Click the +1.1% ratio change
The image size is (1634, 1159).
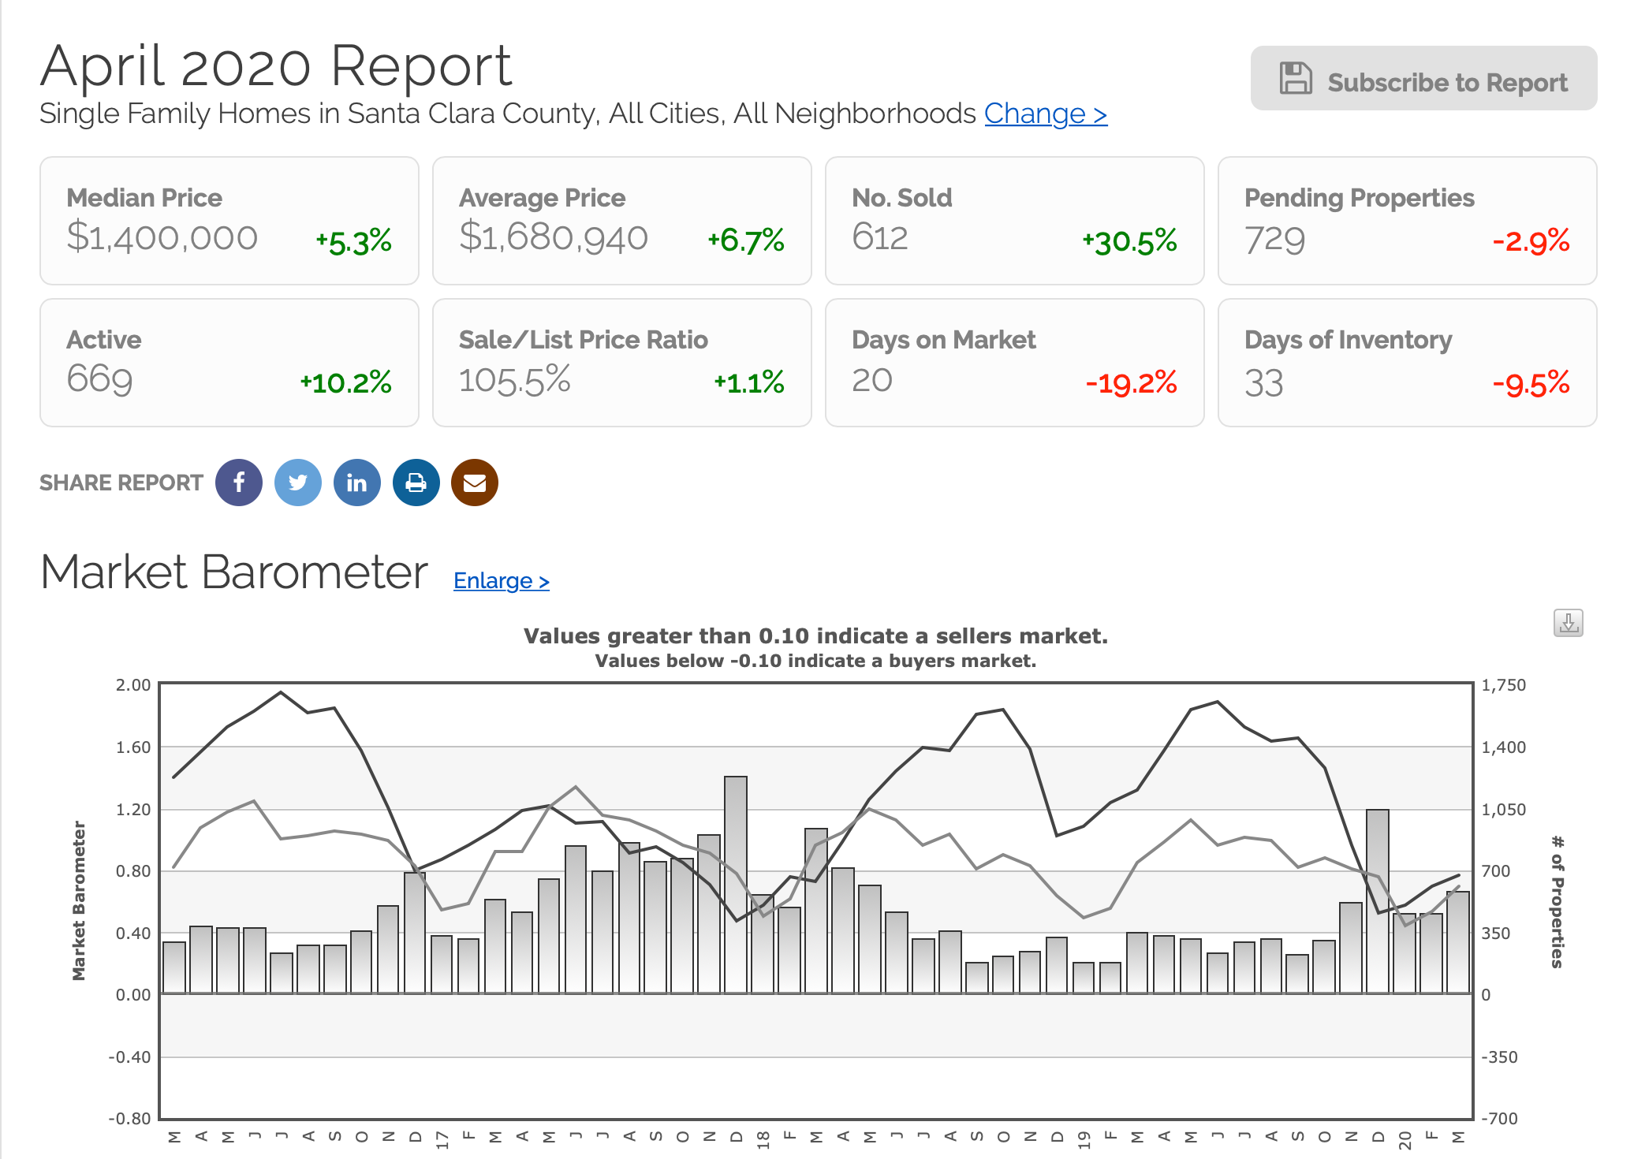pyautogui.click(x=748, y=383)
